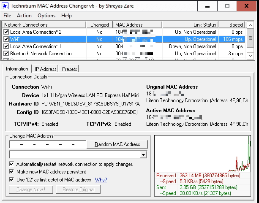Click the connections list scroll up arrow
Viewport: 259px width, 203px height.
click(x=250, y=25)
